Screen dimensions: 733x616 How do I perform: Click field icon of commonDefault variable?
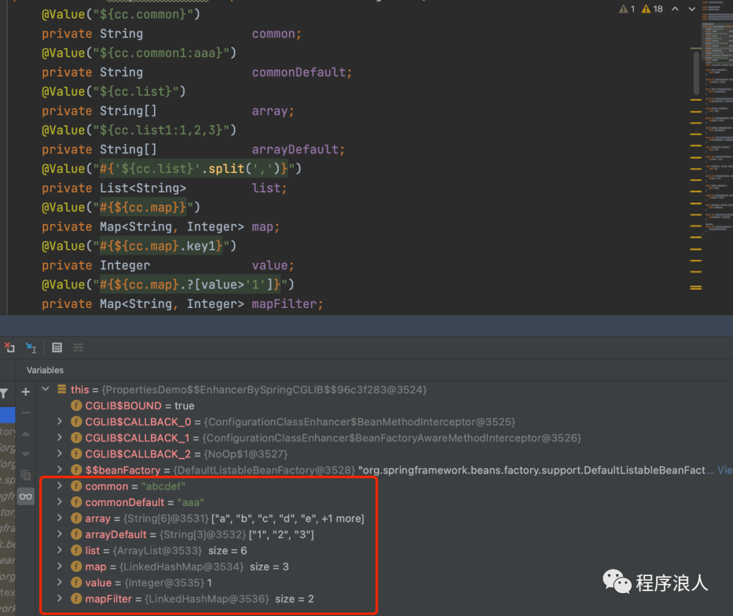pos(76,502)
